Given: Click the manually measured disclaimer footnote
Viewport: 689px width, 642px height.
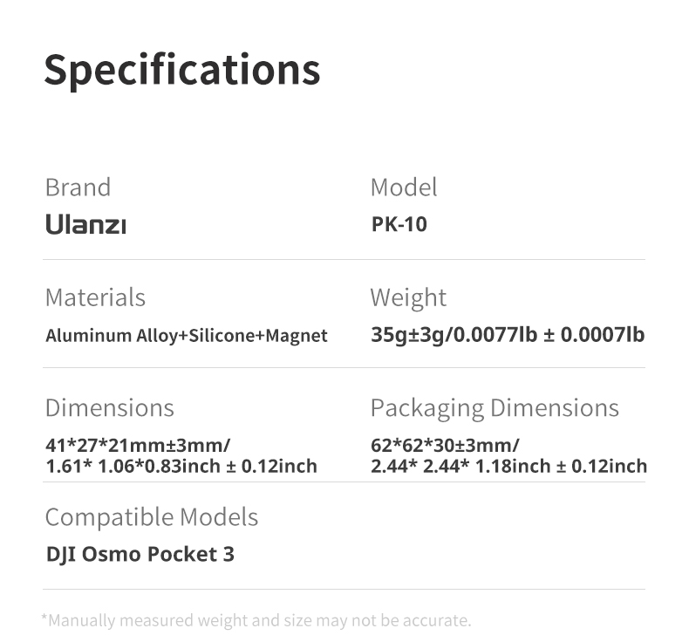Looking at the screenshot, I should (x=256, y=620).
